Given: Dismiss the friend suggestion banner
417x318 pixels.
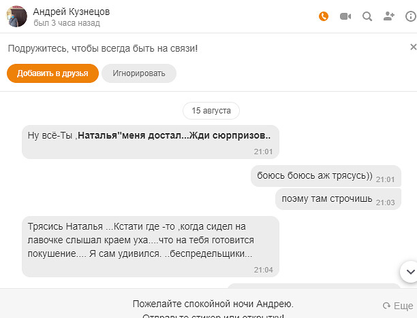Looking at the screenshot, I should click(413, 47).
